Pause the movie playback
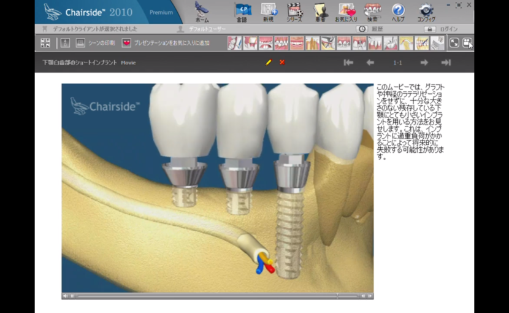The height and width of the screenshot is (313, 509). pyautogui.click(x=72, y=296)
